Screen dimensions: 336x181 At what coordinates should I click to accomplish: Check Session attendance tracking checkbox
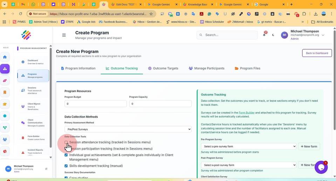coord(66,142)
